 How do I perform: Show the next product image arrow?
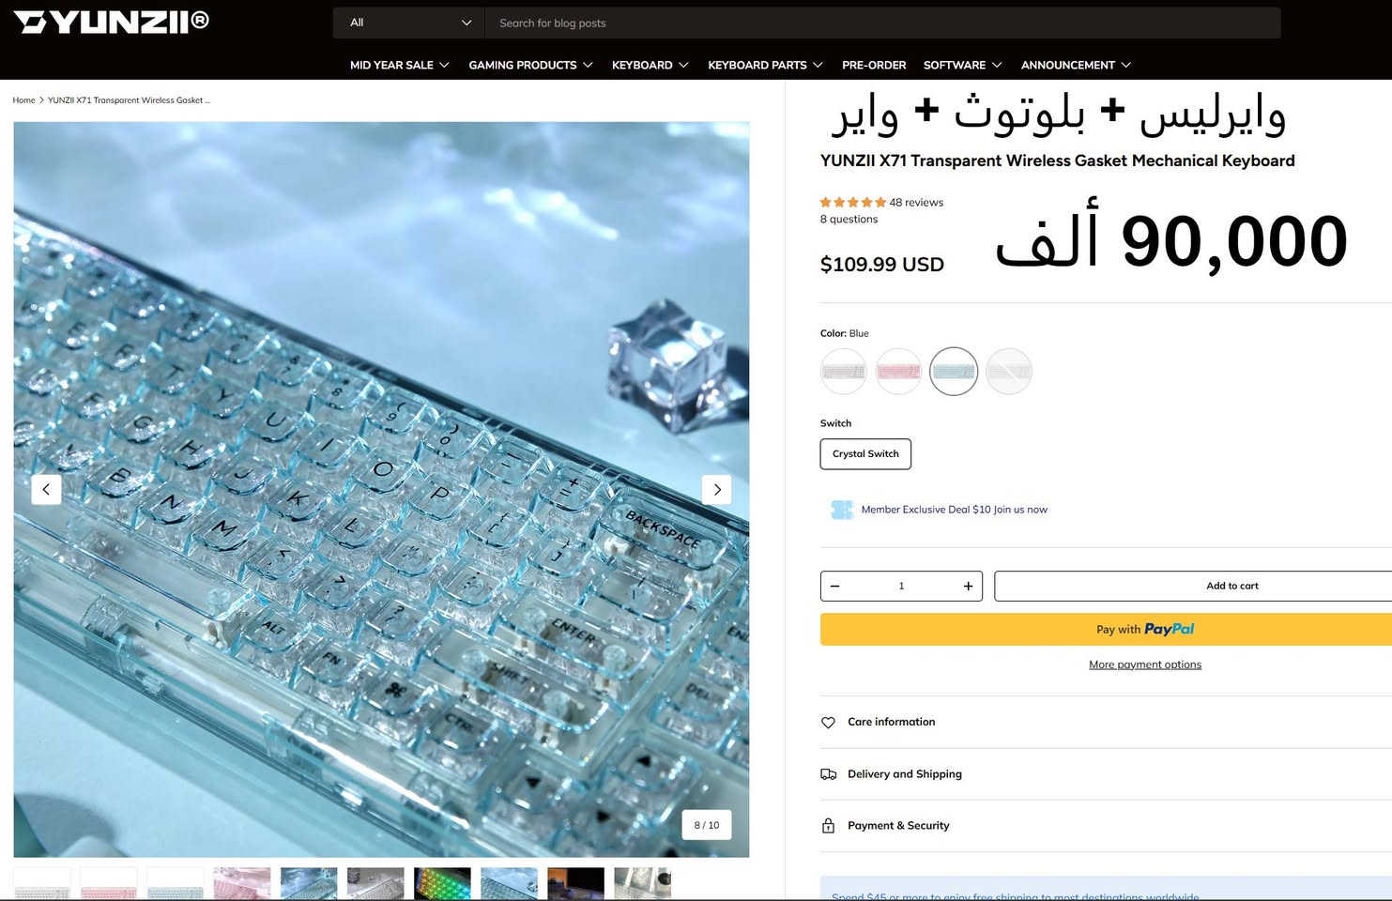coord(717,490)
